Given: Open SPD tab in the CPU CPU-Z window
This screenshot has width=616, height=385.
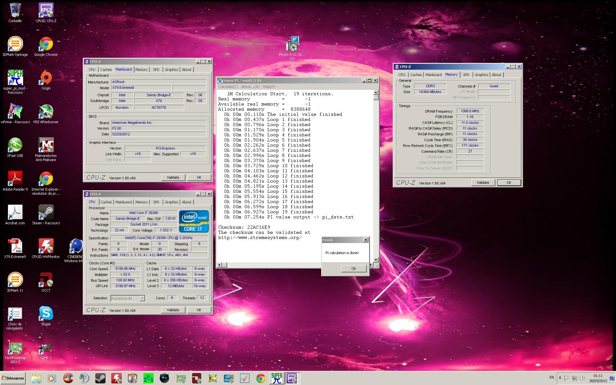Looking at the screenshot, I should click(156, 202).
